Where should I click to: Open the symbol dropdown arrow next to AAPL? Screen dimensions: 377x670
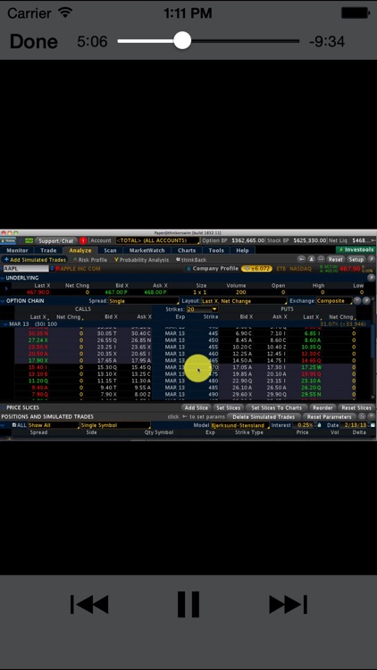[x=52, y=269]
